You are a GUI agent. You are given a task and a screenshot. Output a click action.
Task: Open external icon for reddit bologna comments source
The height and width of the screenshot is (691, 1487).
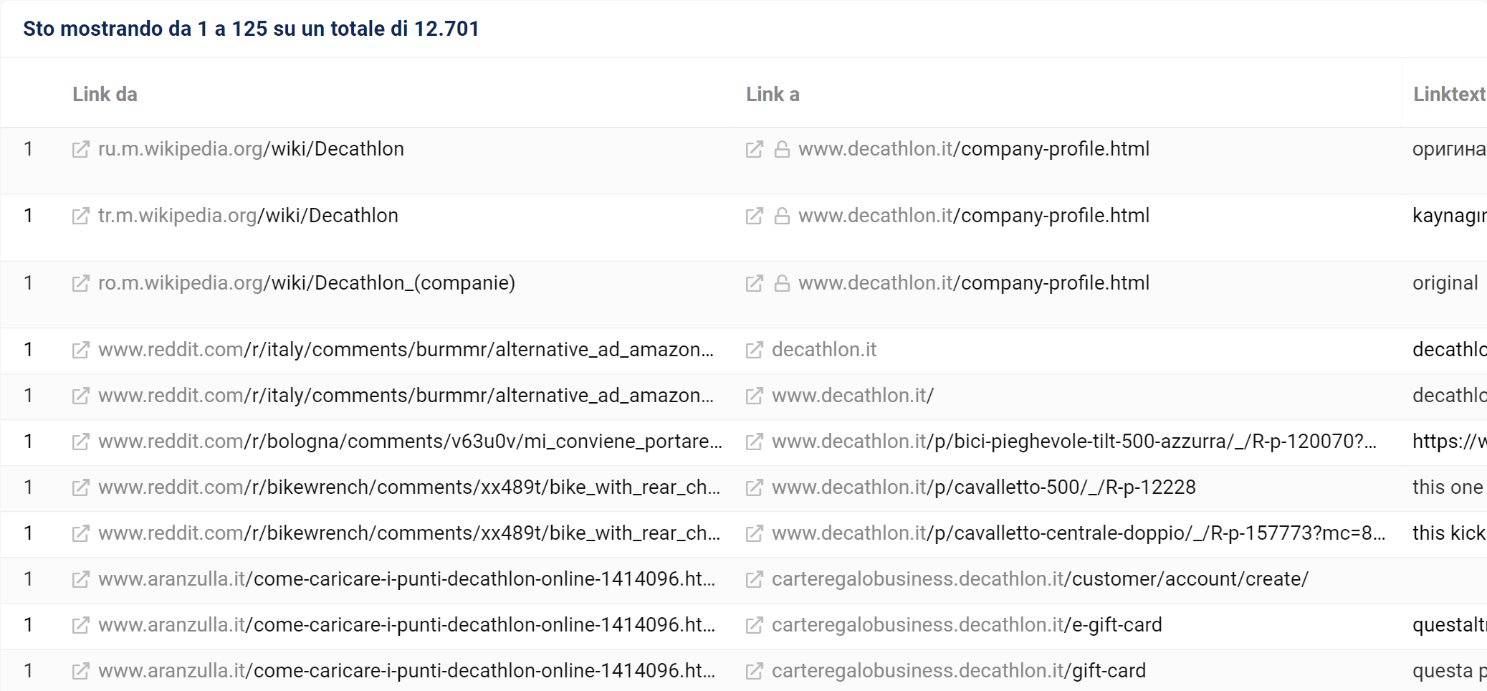pyautogui.click(x=80, y=442)
